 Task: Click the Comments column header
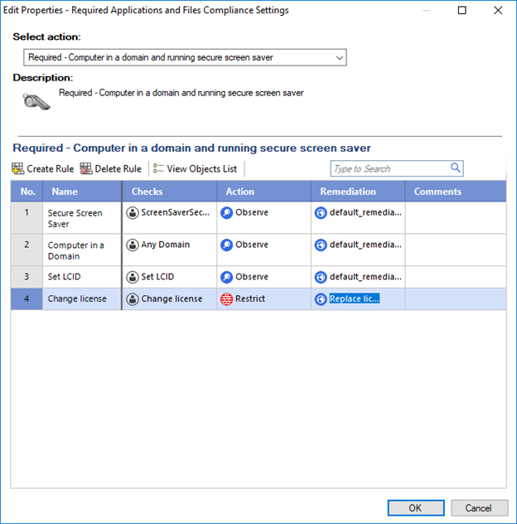click(456, 192)
